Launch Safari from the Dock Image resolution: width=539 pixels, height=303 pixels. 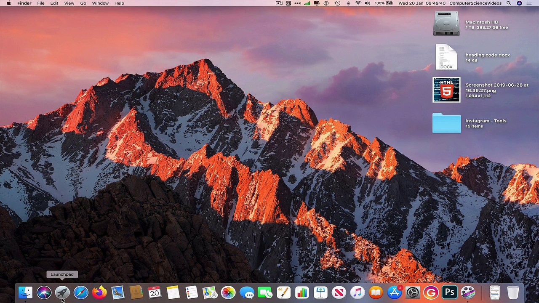tap(81, 292)
